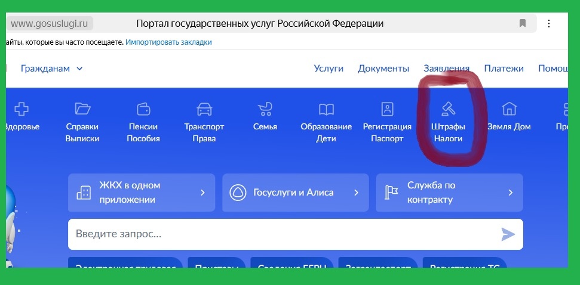Open the browser three-dot menu
This screenshot has height=285, width=580.
(x=549, y=24)
